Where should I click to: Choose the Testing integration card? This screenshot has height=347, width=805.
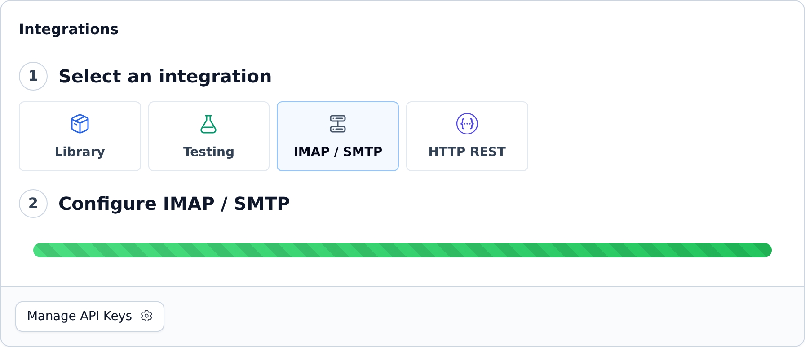point(209,136)
